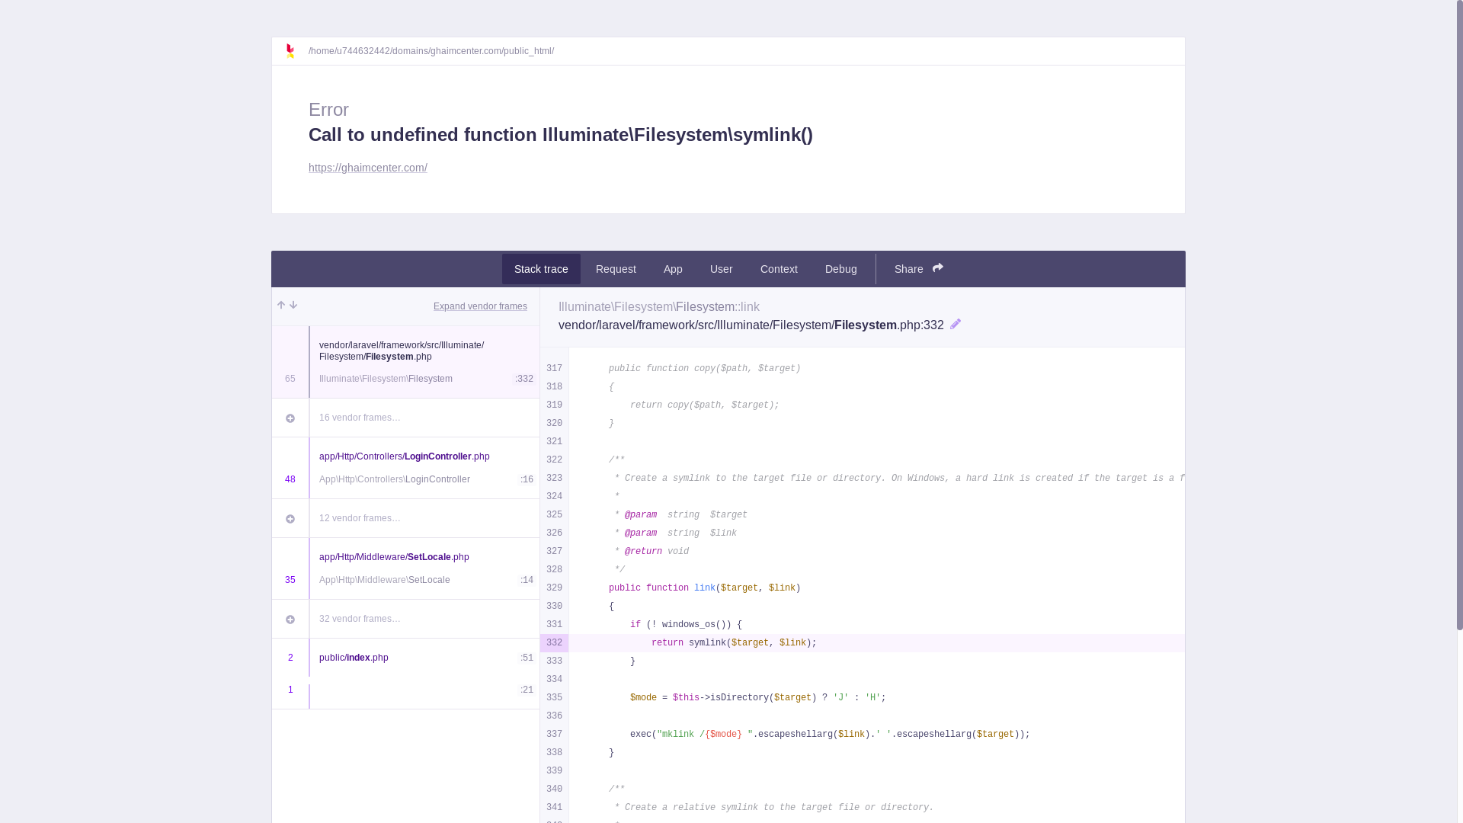This screenshot has width=1463, height=823.
Task: Click the copy function code line 317
Action: (x=705, y=369)
